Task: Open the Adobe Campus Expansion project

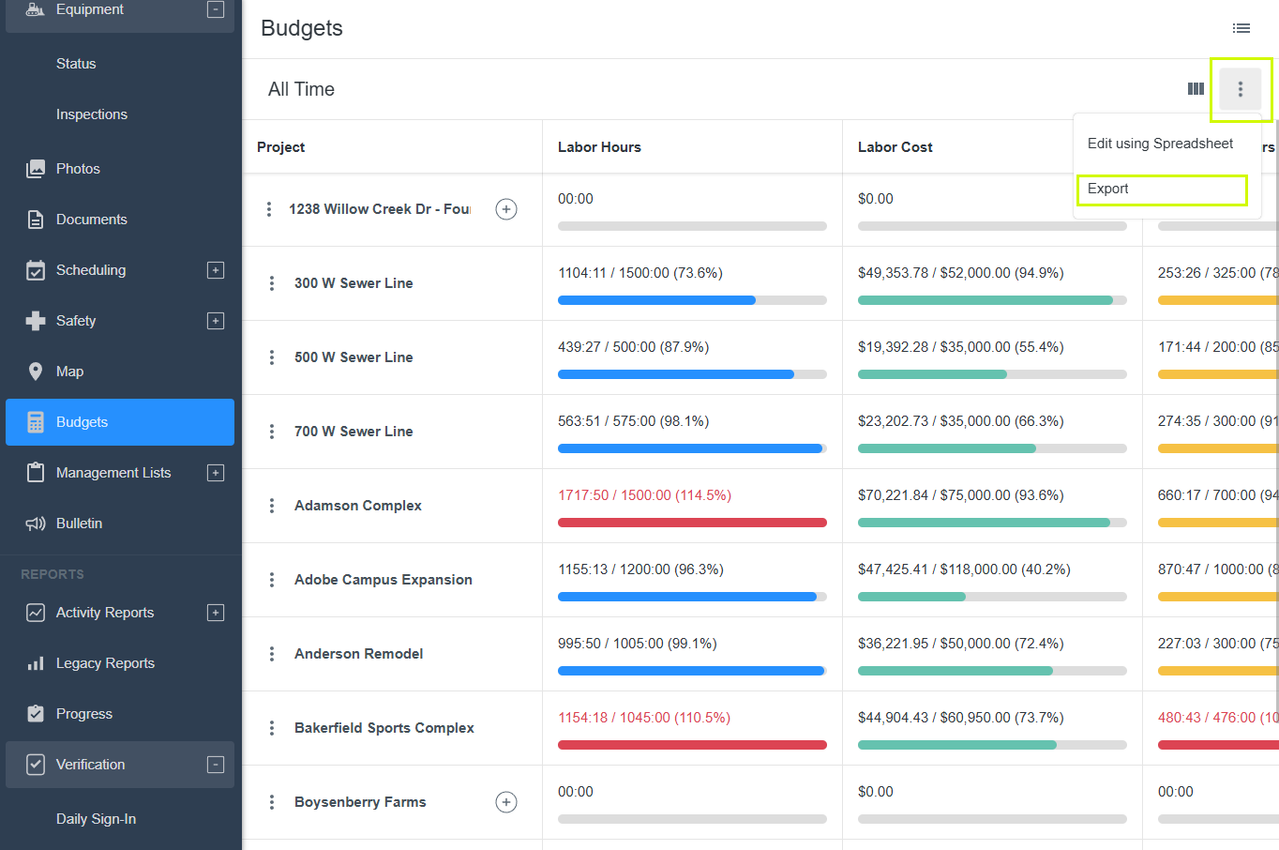Action: click(x=384, y=580)
